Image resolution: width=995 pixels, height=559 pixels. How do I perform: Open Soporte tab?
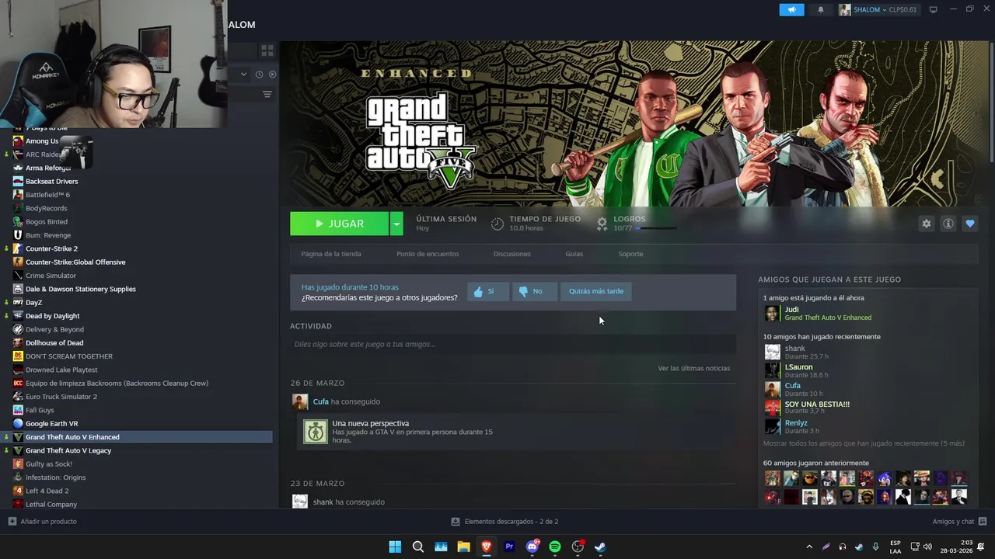(x=630, y=254)
